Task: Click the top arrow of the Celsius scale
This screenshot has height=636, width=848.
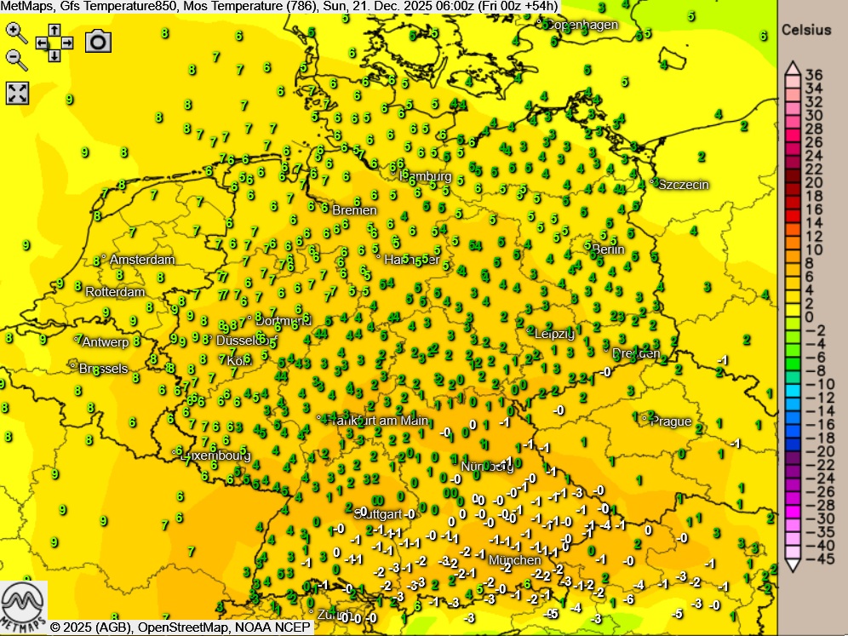Action: click(791, 68)
